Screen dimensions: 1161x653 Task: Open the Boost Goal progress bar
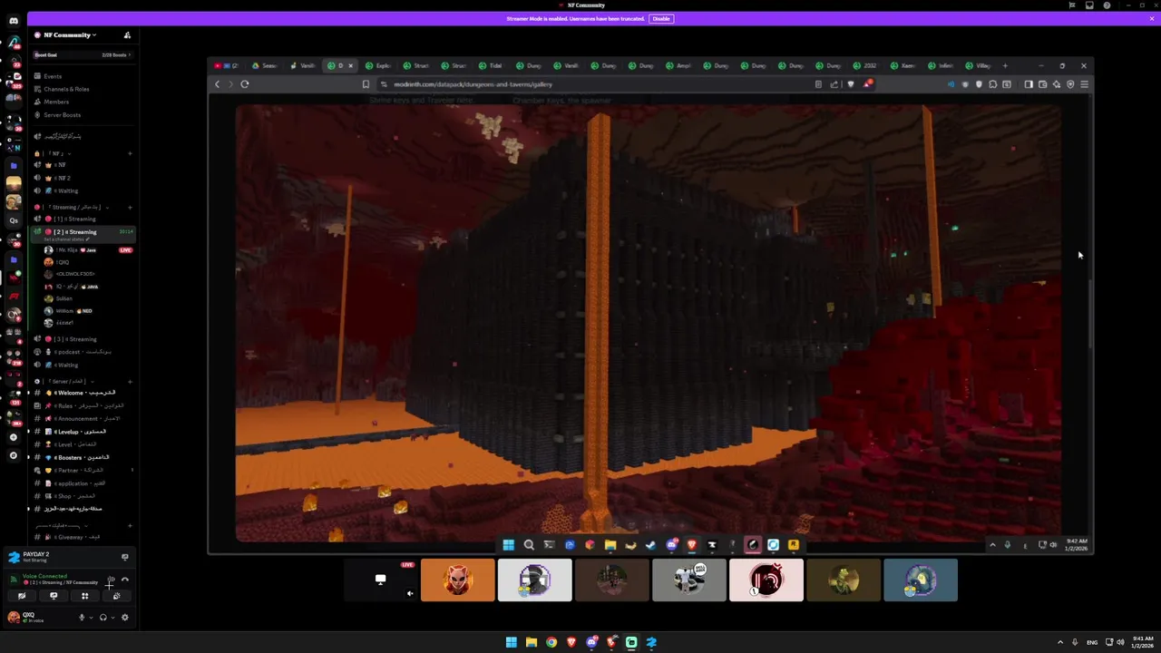[83, 54]
